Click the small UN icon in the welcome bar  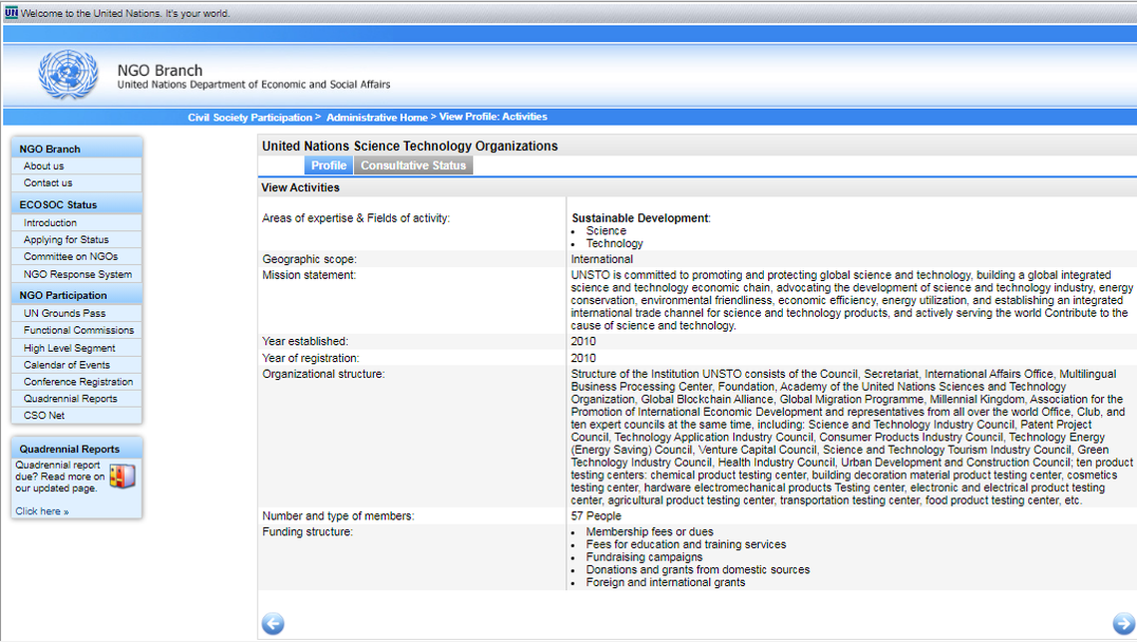point(11,12)
